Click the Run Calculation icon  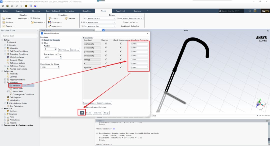coord(8,106)
